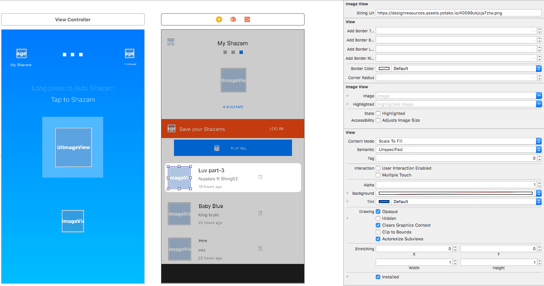Open the Image combo box arrow
Image resolution: width=544 pixels, height=286 pixels.
539,96
